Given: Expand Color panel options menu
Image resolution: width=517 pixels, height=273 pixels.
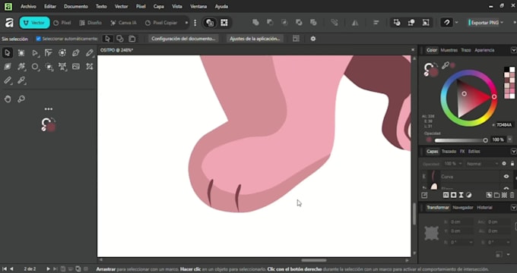Looking at the screenshot, I should pyautogui.click(x=513, y=50).
